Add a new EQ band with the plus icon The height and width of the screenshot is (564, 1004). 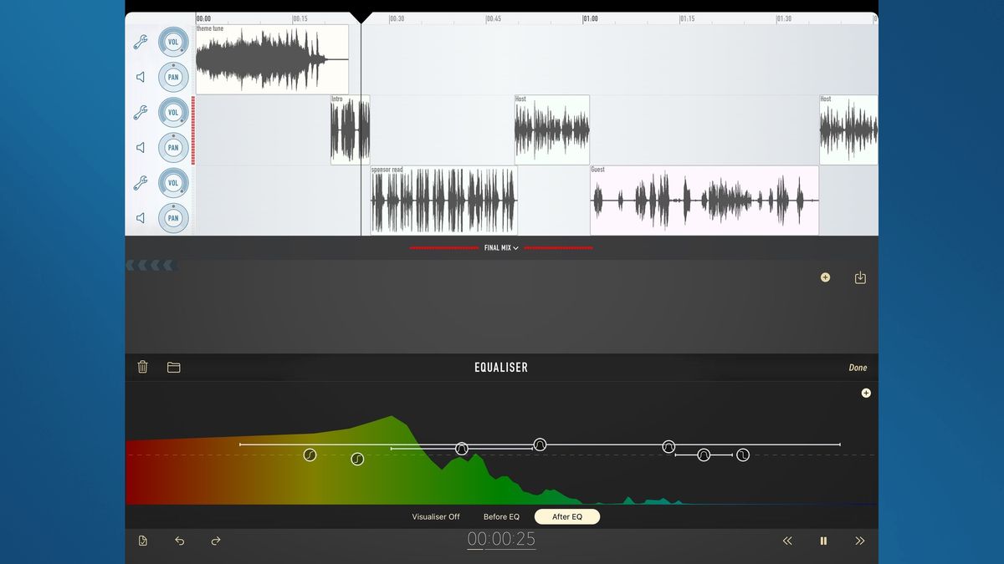coord(866,393)
